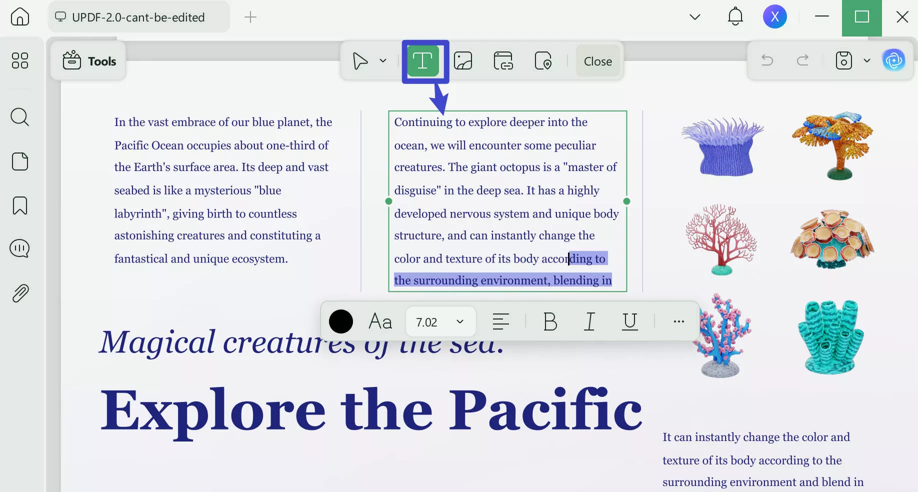Select the Add Image tool

pos(463,60)
